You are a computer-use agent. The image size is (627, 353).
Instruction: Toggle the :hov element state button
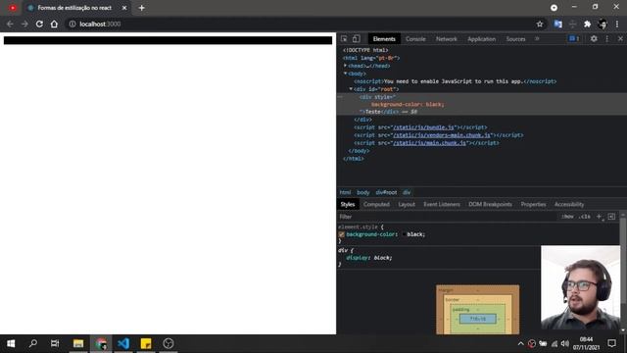pos(567,217)
